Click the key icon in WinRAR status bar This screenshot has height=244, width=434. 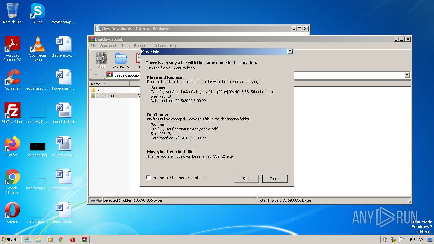pos(99,200)
